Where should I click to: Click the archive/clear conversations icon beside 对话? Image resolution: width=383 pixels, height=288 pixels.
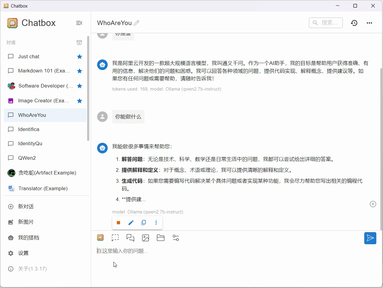pyautogui.click(x=79, y=43)
